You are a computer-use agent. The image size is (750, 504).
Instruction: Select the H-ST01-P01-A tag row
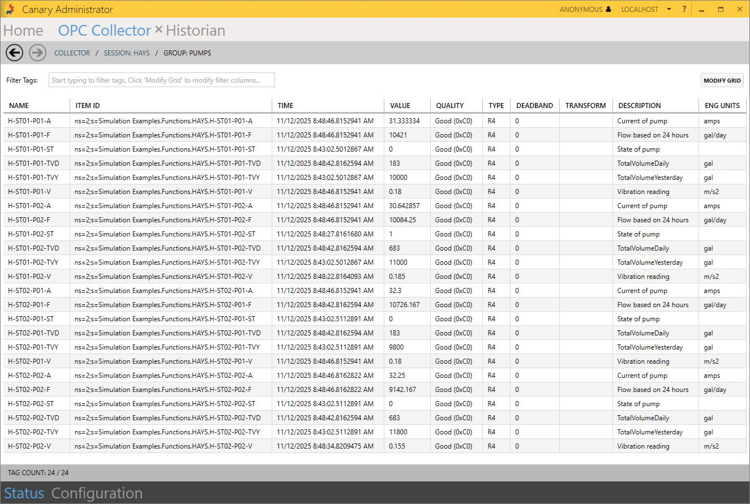pyautogui.click(x=29, y=121)
